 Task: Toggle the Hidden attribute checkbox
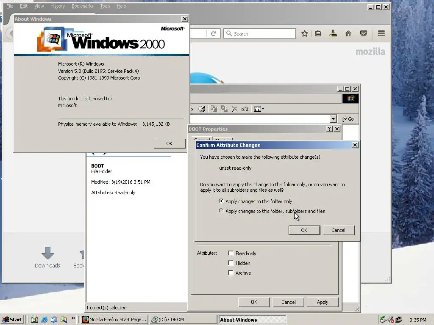coord(231,263)
